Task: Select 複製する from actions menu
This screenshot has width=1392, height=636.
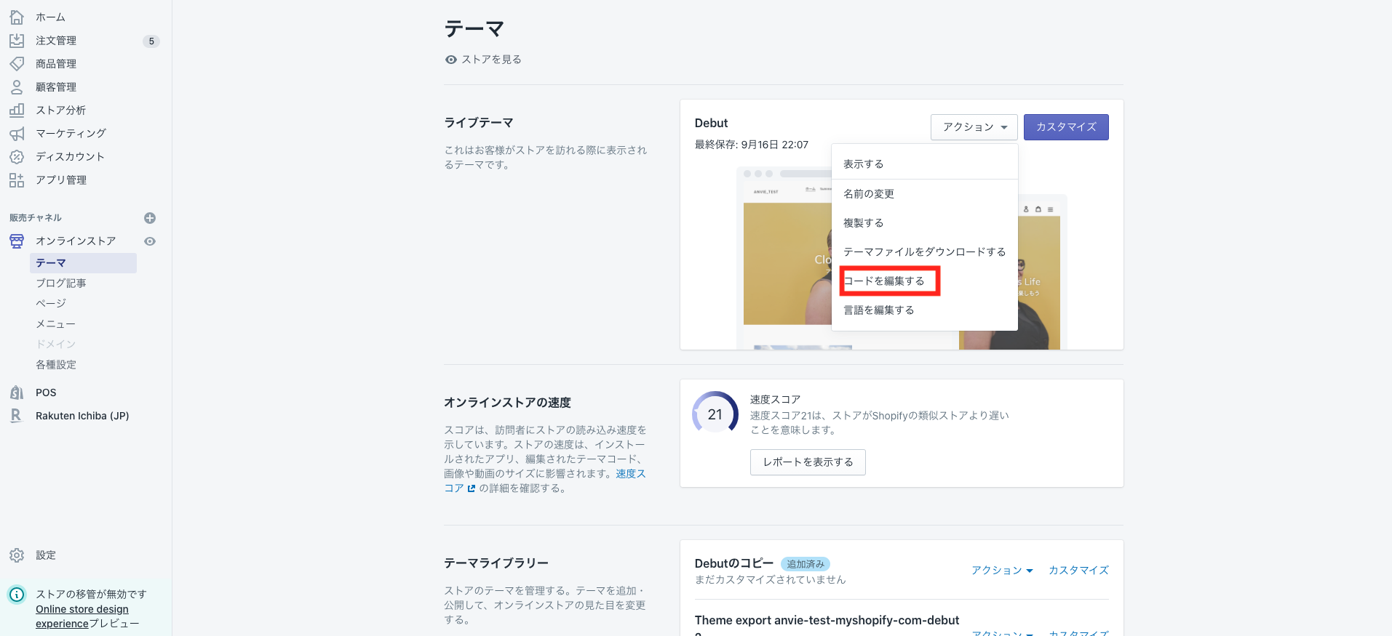Action: point(924,223)
